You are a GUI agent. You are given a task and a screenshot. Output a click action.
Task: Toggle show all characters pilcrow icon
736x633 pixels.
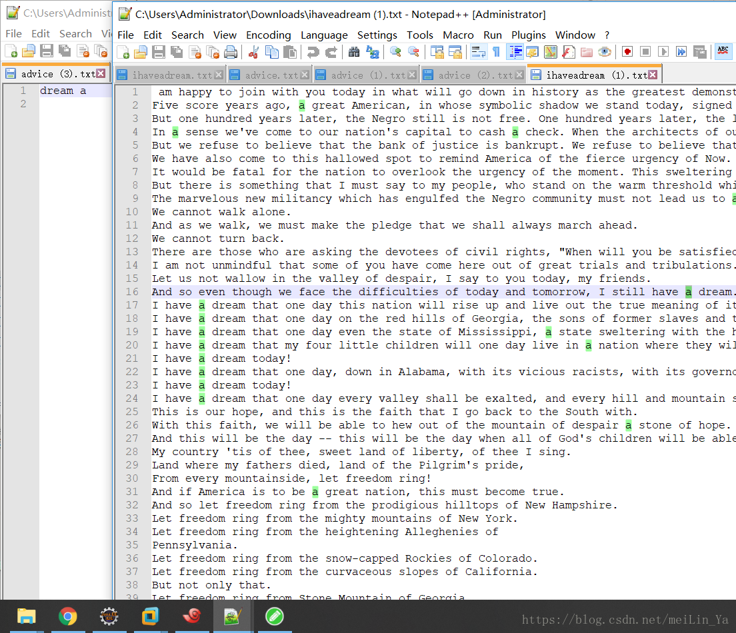496,52
